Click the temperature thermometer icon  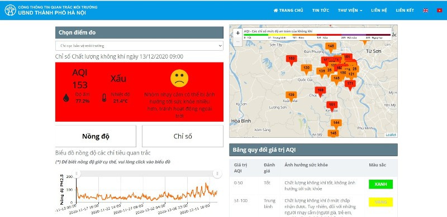(x=104, y=98)
